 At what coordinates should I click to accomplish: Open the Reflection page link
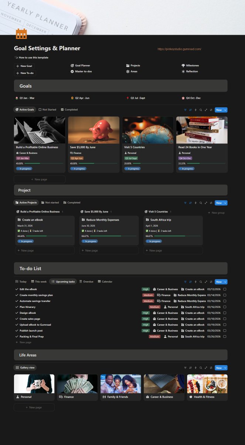coord(190,72)
